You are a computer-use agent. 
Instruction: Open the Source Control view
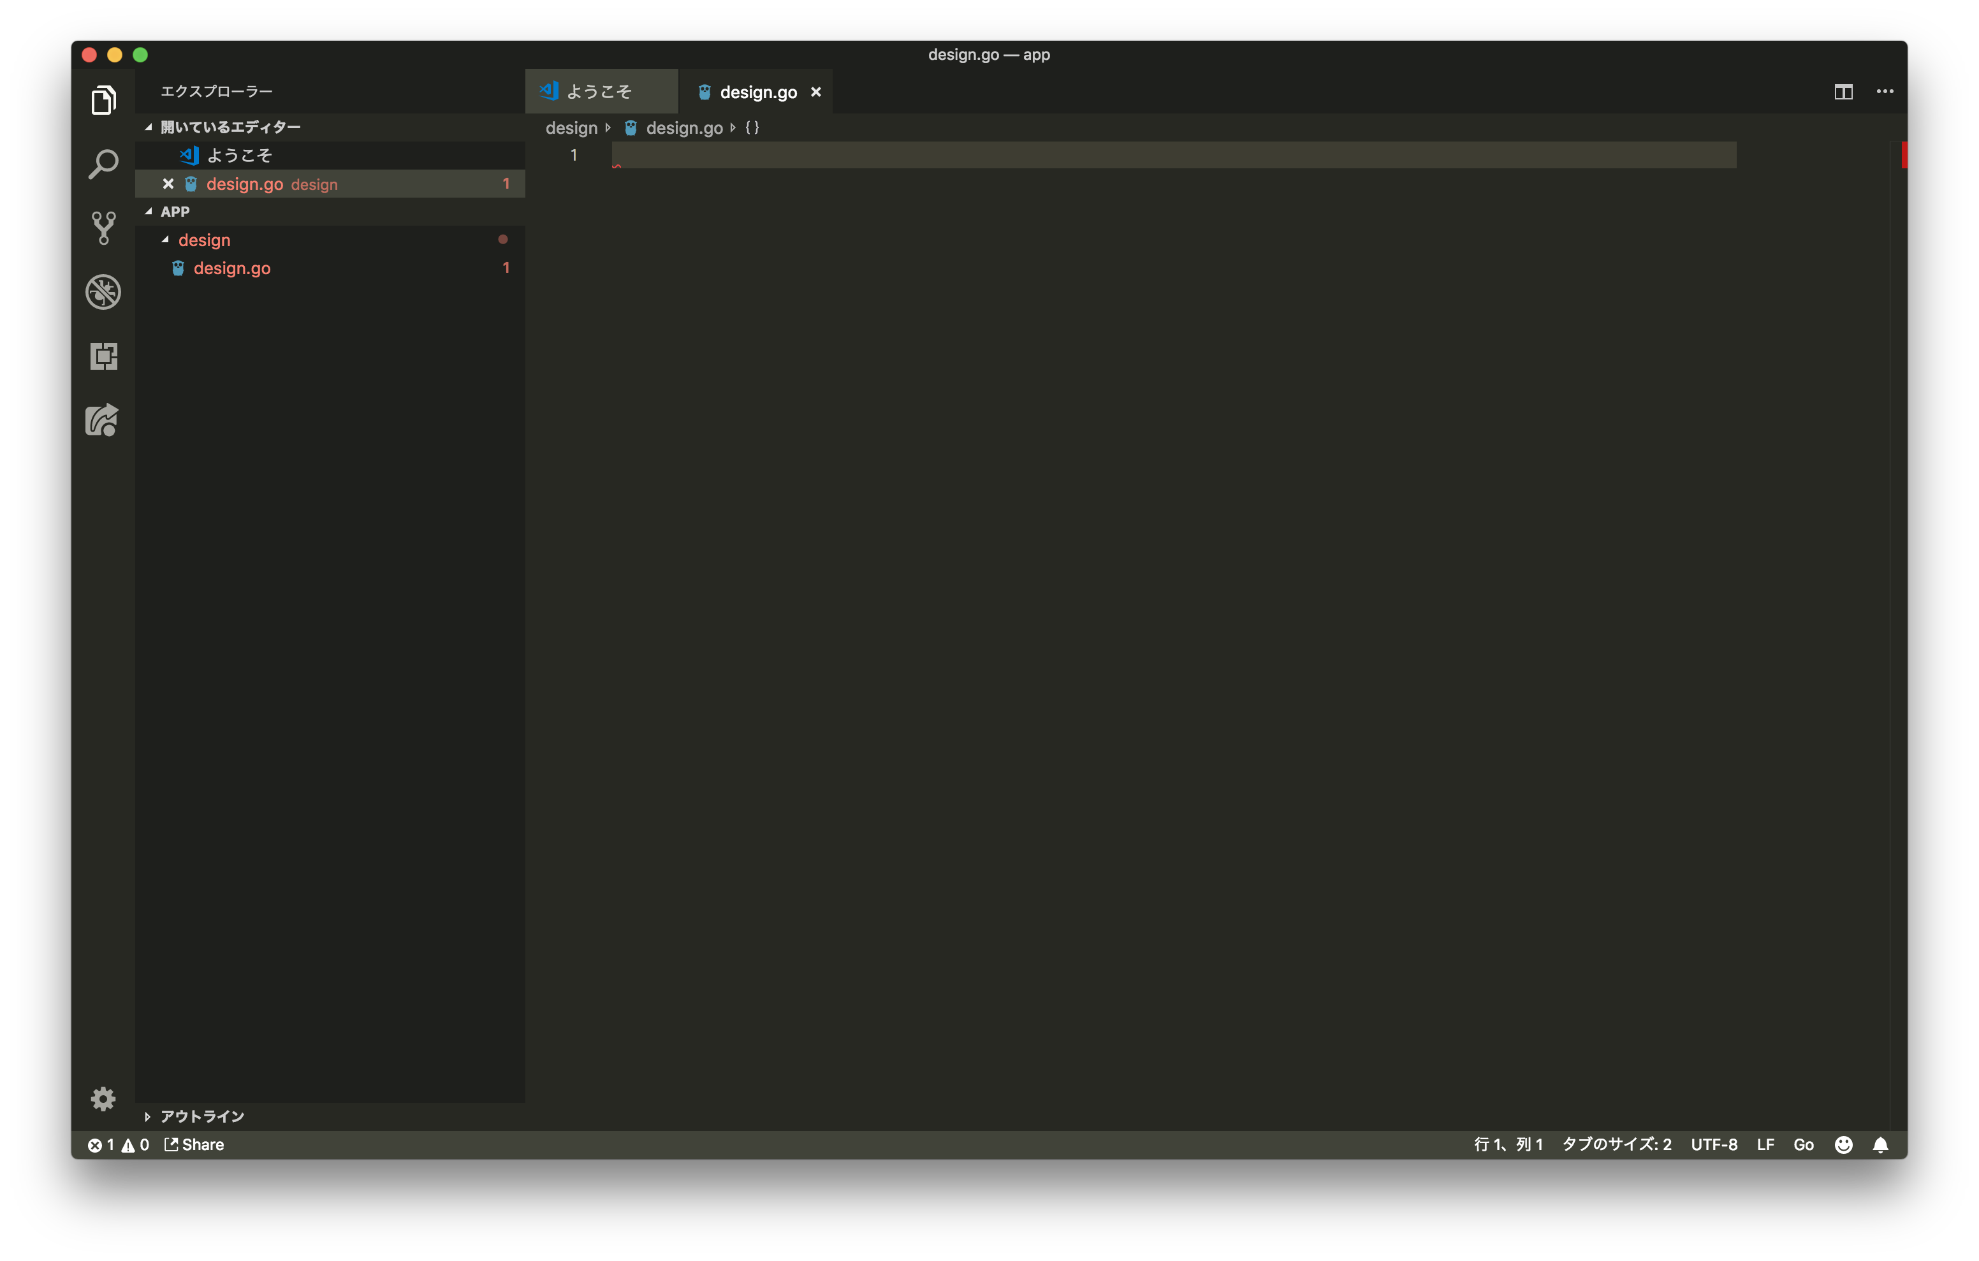pos(103,228)
